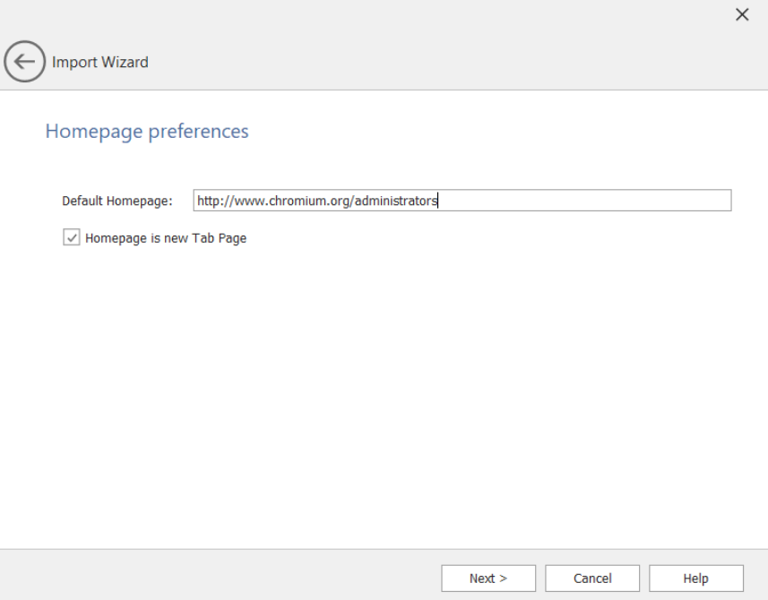Toggle the Homepage is new Tab Page checkbox
The height and width of the screenshot is (600, 768).
[71, 238]
